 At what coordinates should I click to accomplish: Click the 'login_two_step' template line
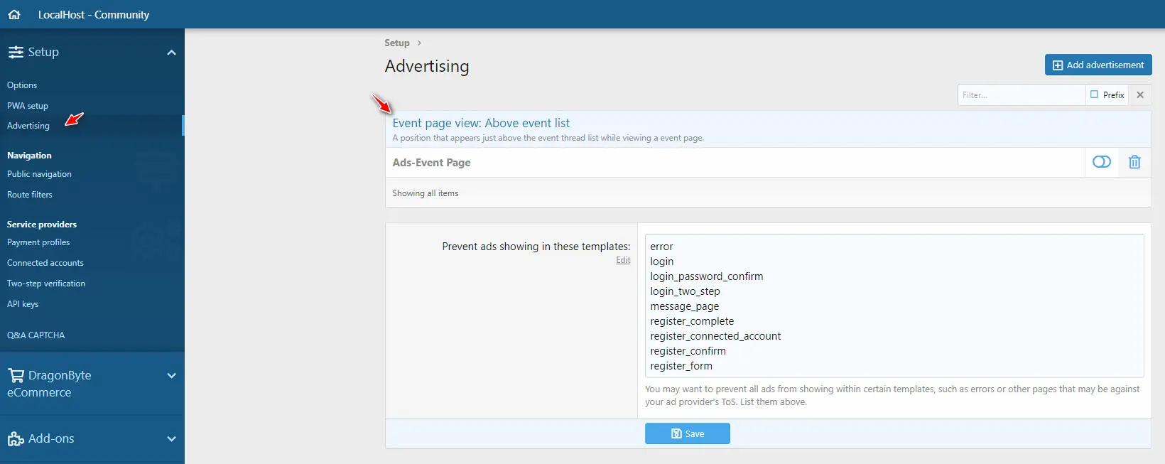pos(685,291)
